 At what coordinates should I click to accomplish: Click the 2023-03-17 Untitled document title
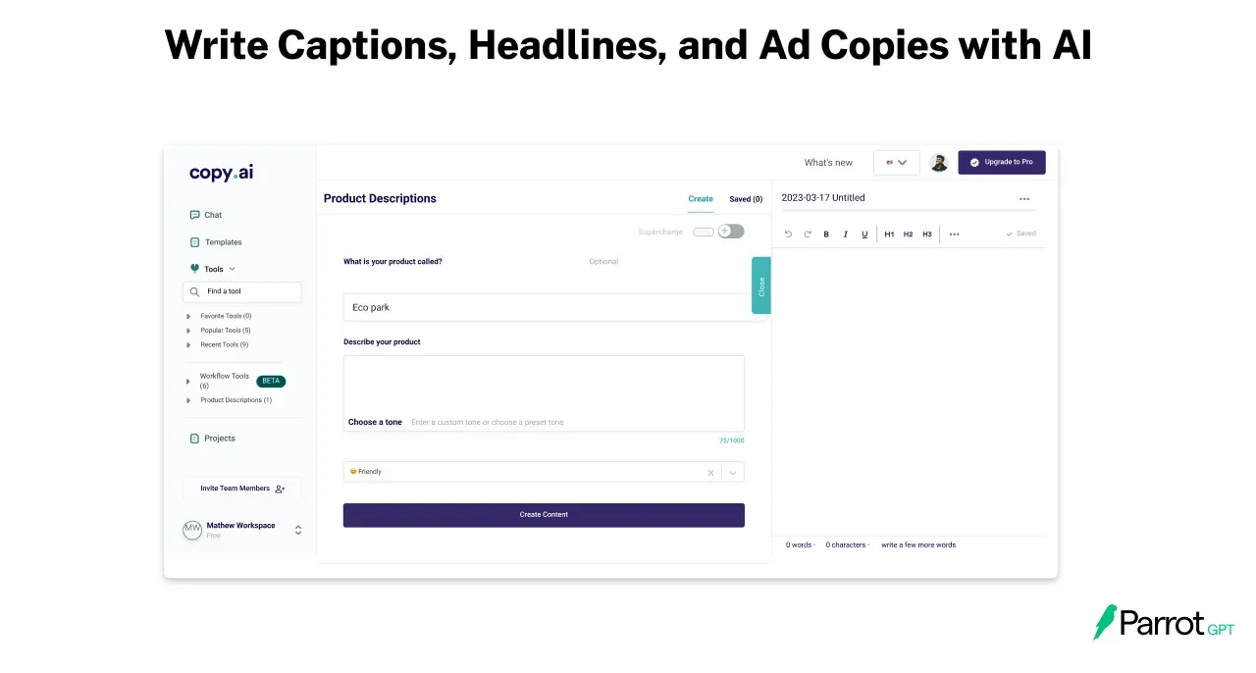click(823, 198)
